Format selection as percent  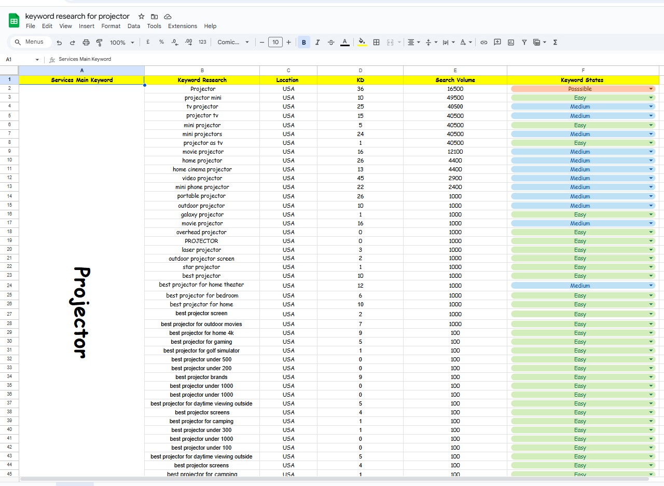pyautogui.click(x=161, y=42)
